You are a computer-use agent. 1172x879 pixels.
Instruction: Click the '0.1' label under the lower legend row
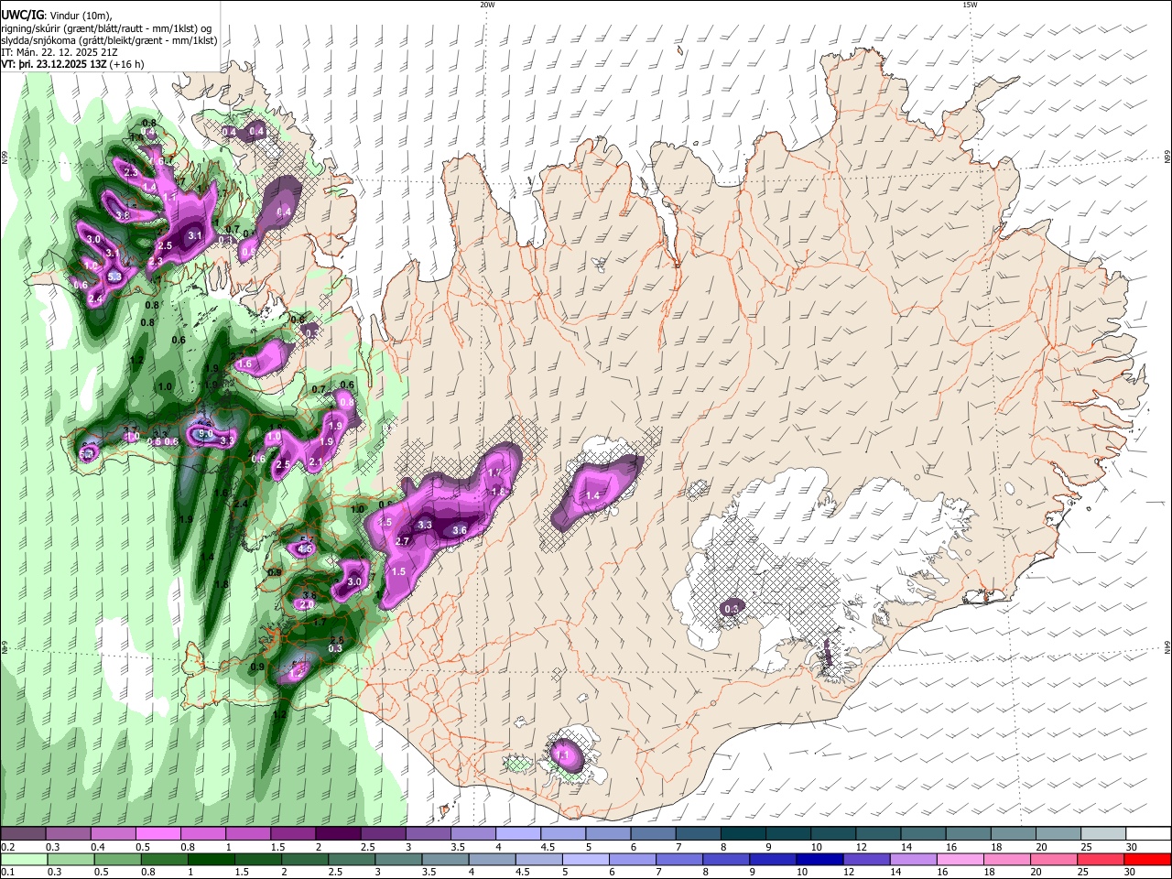point(6,872)
